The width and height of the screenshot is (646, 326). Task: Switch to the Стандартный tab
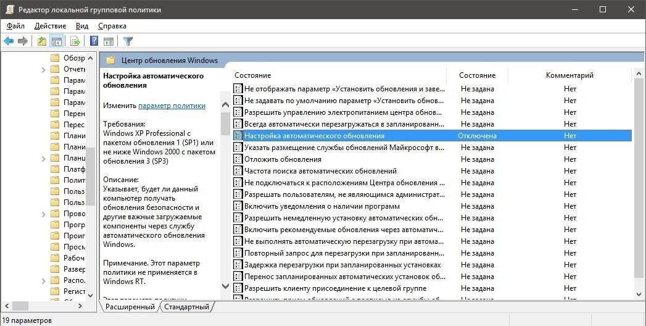coord(186,307)
